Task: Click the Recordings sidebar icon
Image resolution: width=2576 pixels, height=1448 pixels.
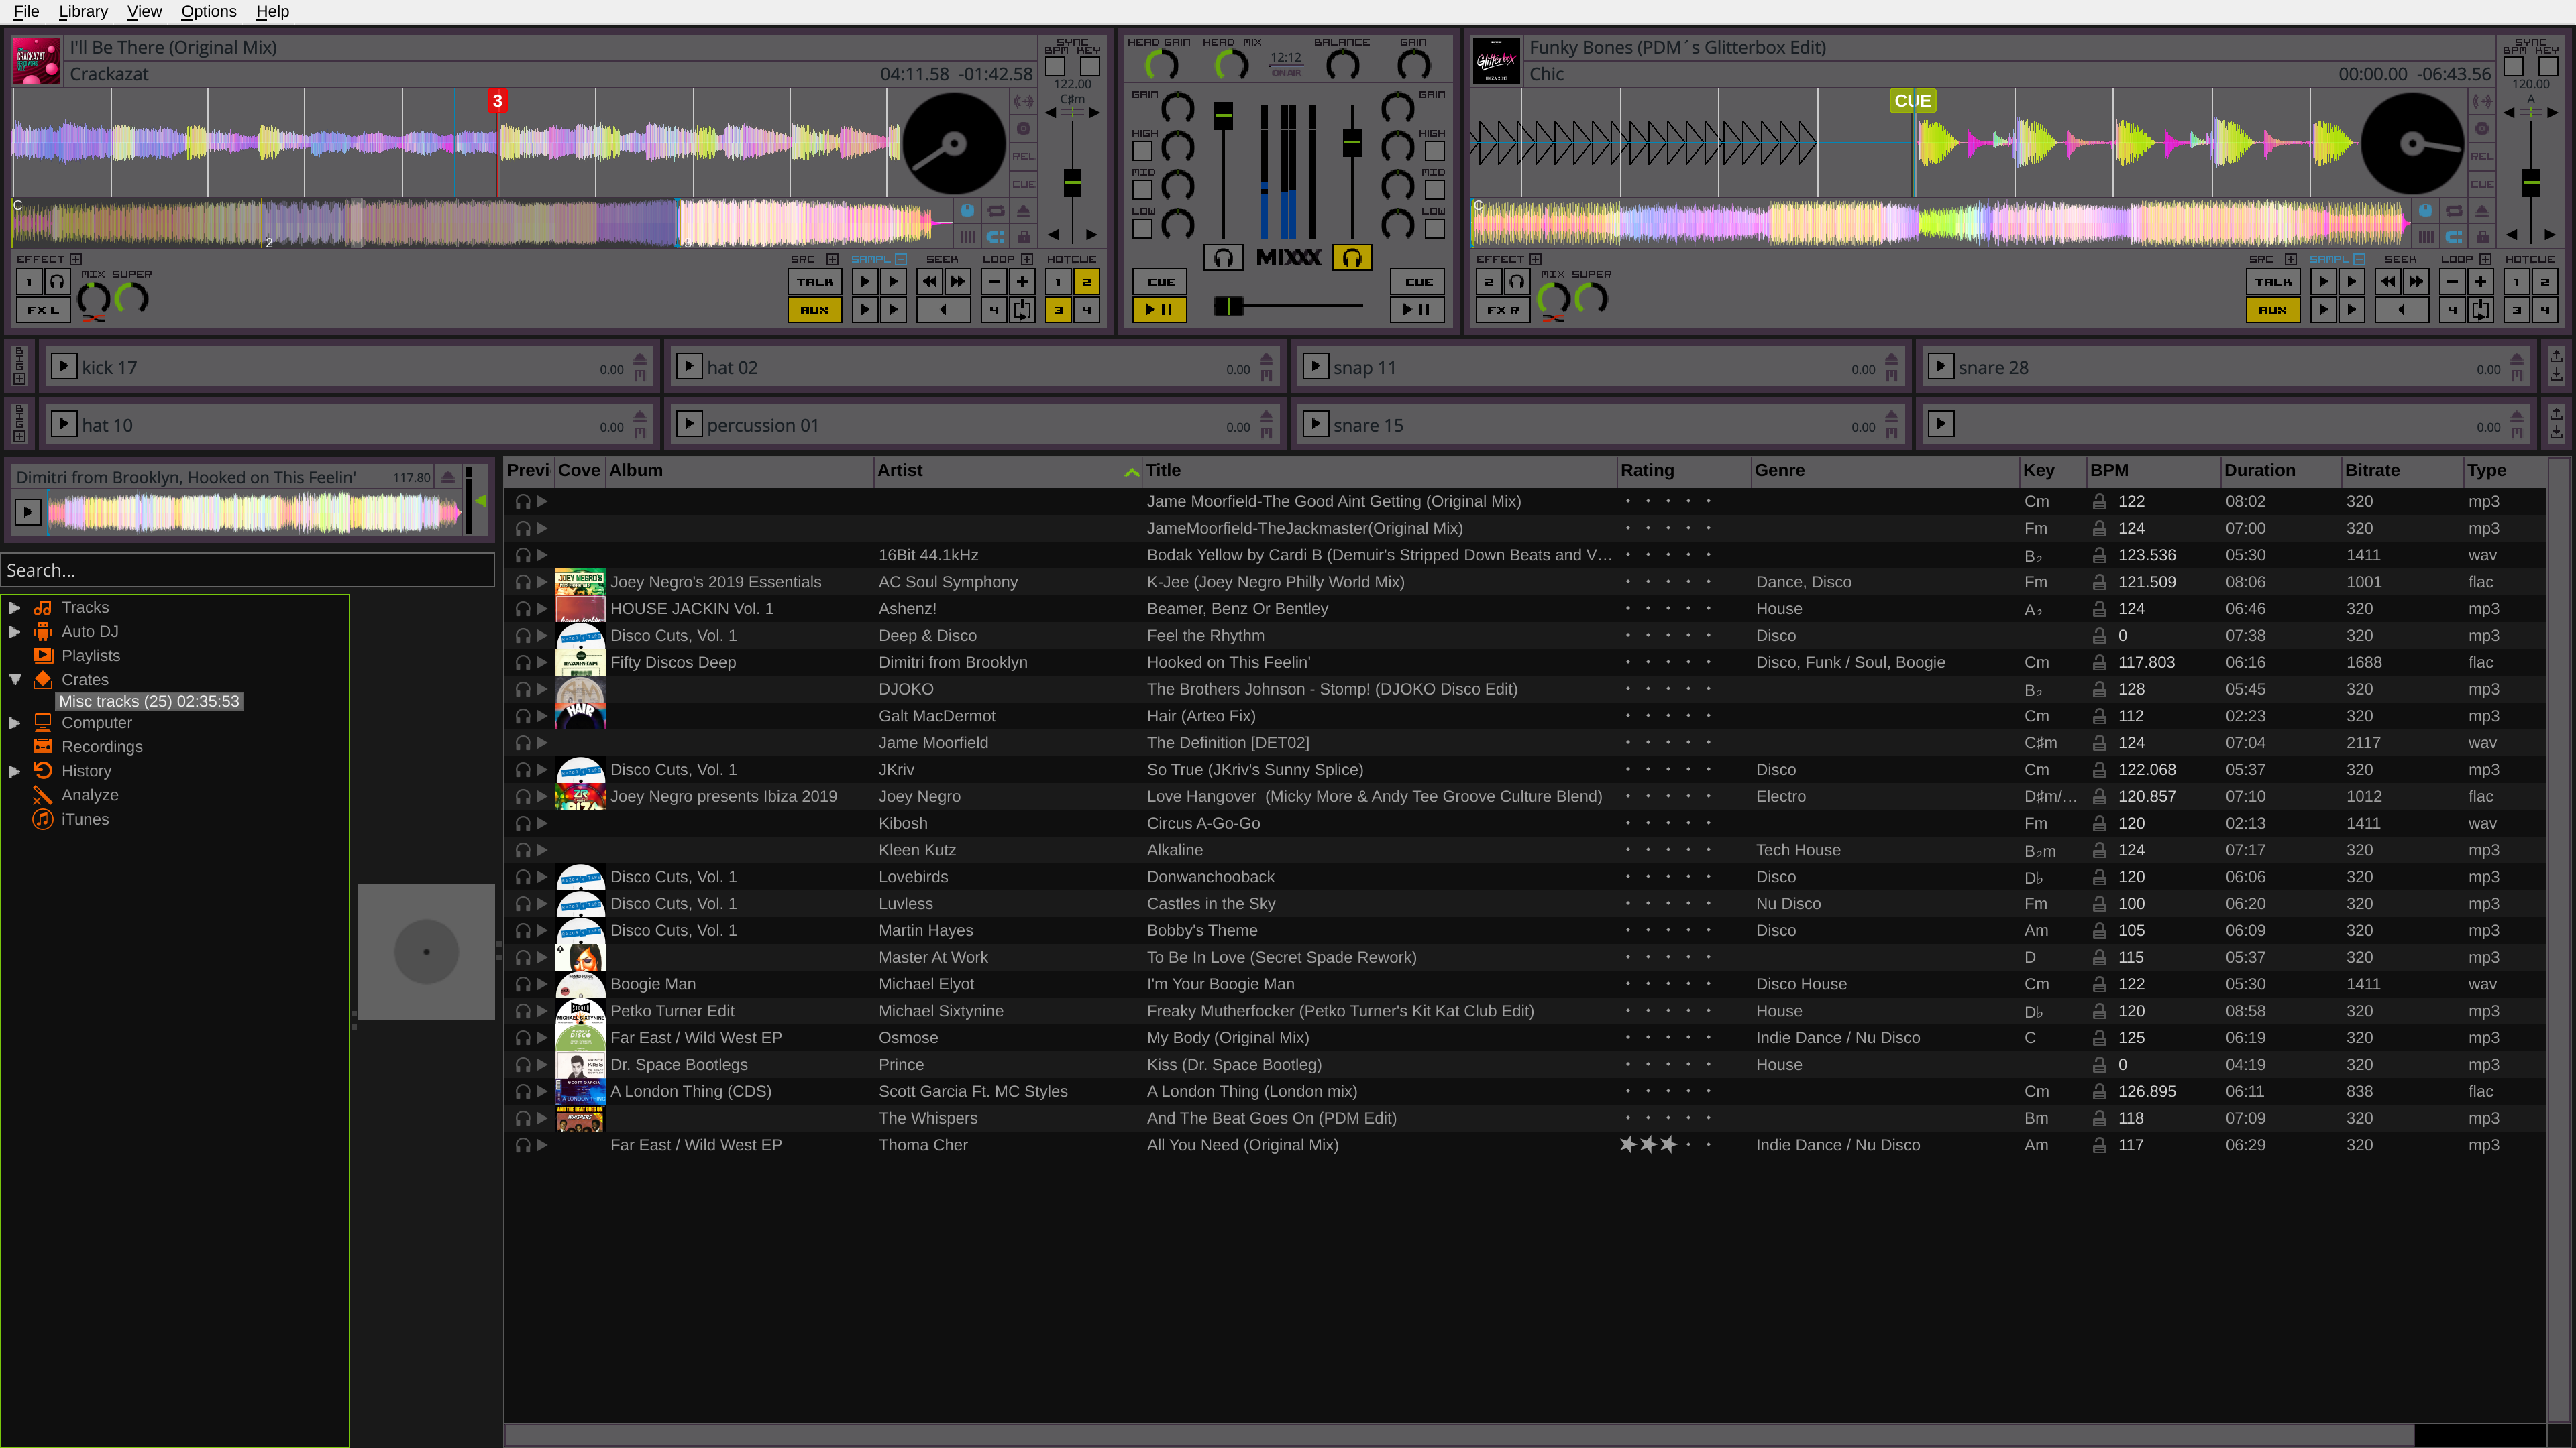Action: point(42,747)
